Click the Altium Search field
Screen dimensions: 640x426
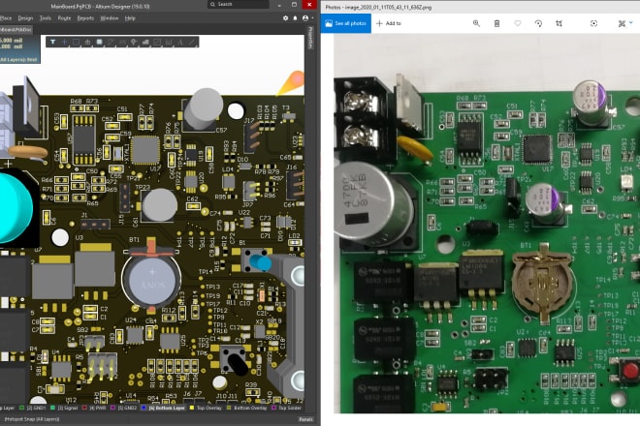click(x=239, y=4)
